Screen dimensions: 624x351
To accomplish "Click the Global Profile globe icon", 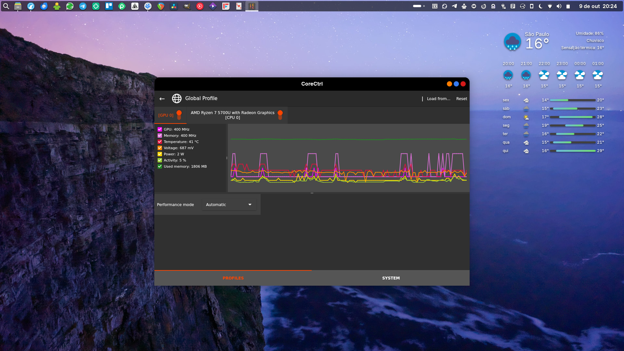I will pos(176,98).
